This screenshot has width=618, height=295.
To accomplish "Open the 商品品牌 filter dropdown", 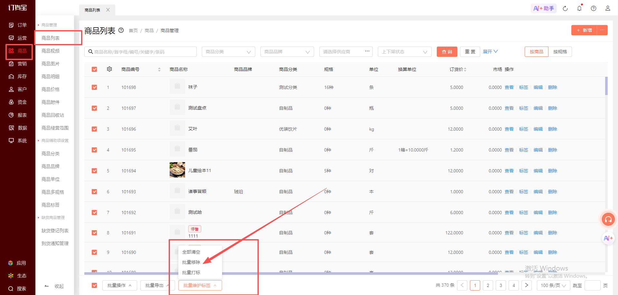I will [x=287, y=52].
